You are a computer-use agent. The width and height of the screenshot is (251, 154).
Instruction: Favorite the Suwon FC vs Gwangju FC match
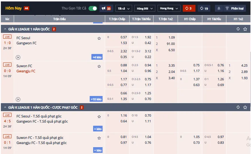(x=99, y=66)
